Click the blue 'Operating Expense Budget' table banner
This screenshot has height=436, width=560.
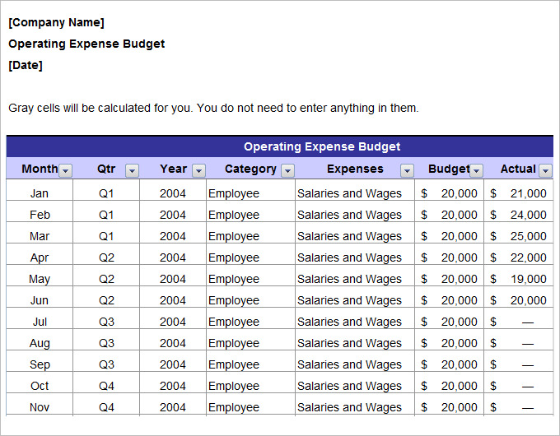(x=280, y=146)
